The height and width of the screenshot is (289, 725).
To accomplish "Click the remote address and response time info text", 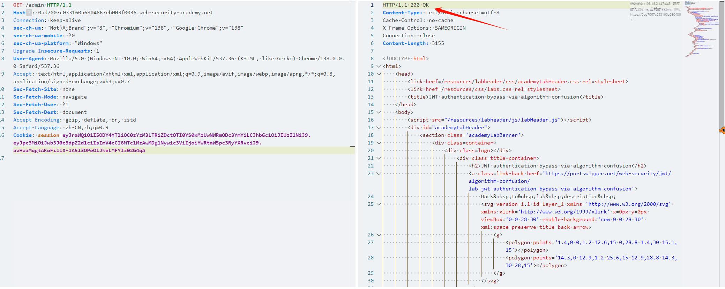I will point(655,12).
